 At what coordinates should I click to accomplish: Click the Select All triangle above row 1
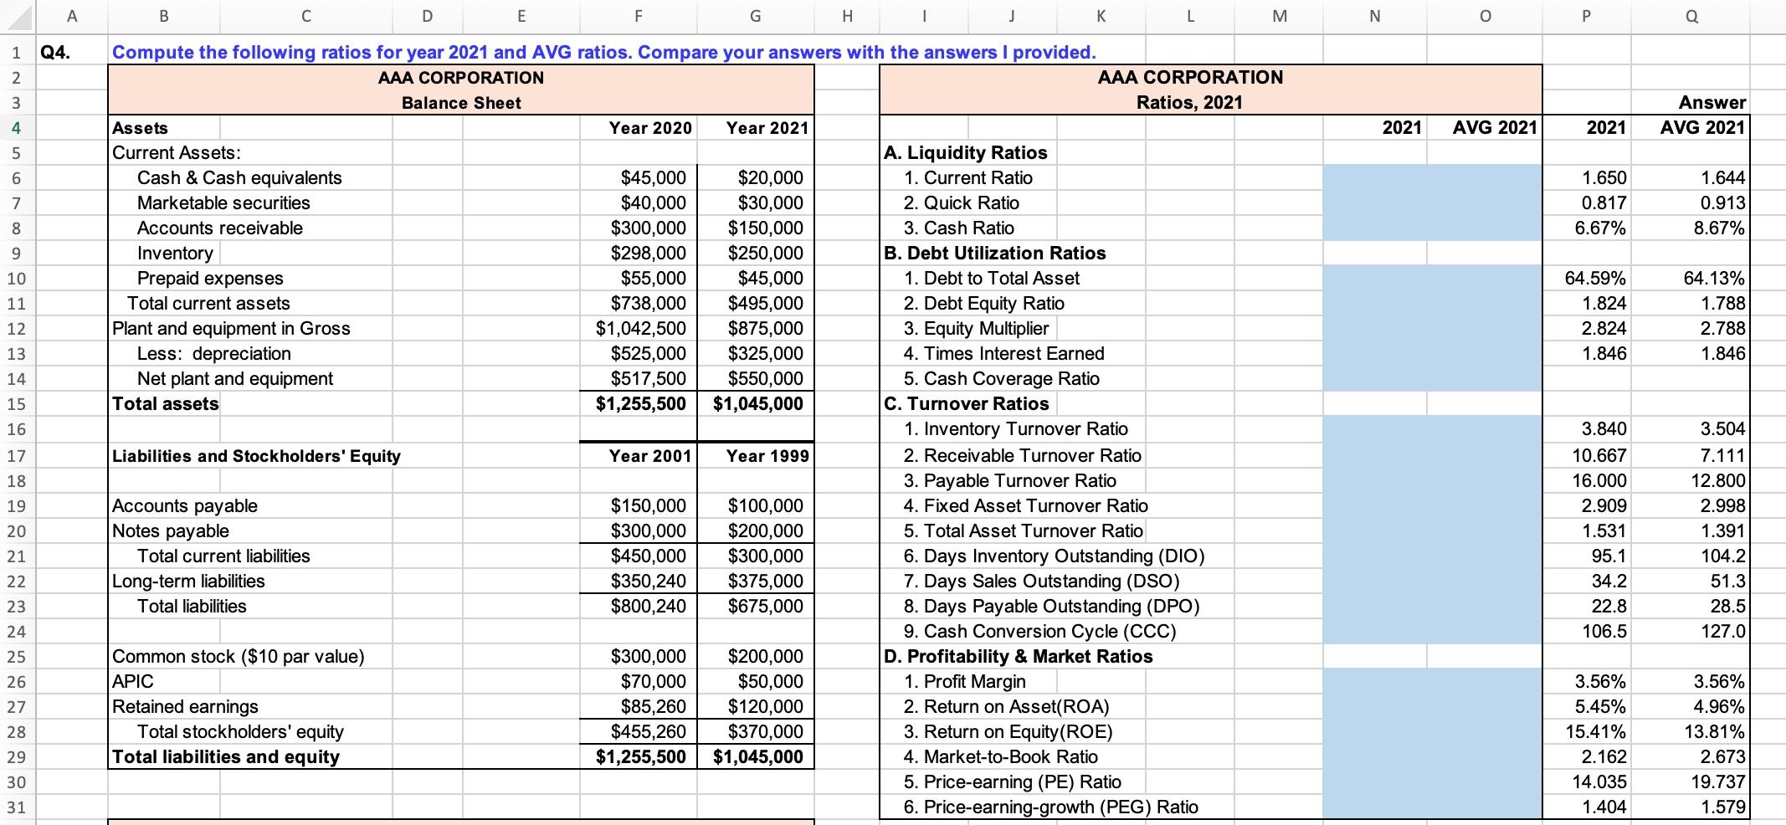pyautogui.click(x=18, y=16)
